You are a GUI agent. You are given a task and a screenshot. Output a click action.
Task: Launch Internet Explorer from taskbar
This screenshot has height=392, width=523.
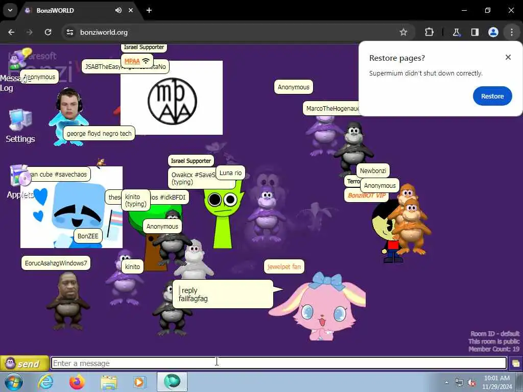45,382
